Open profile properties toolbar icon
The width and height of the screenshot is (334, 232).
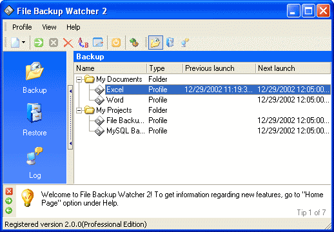[98, 43]
